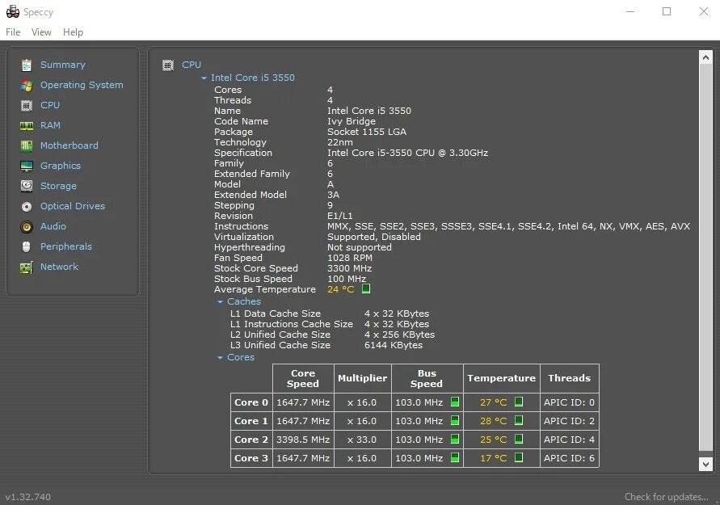Click the scrollbar down arrow
720x505 pixels.
pyautogui.click(x=705, y=464)
